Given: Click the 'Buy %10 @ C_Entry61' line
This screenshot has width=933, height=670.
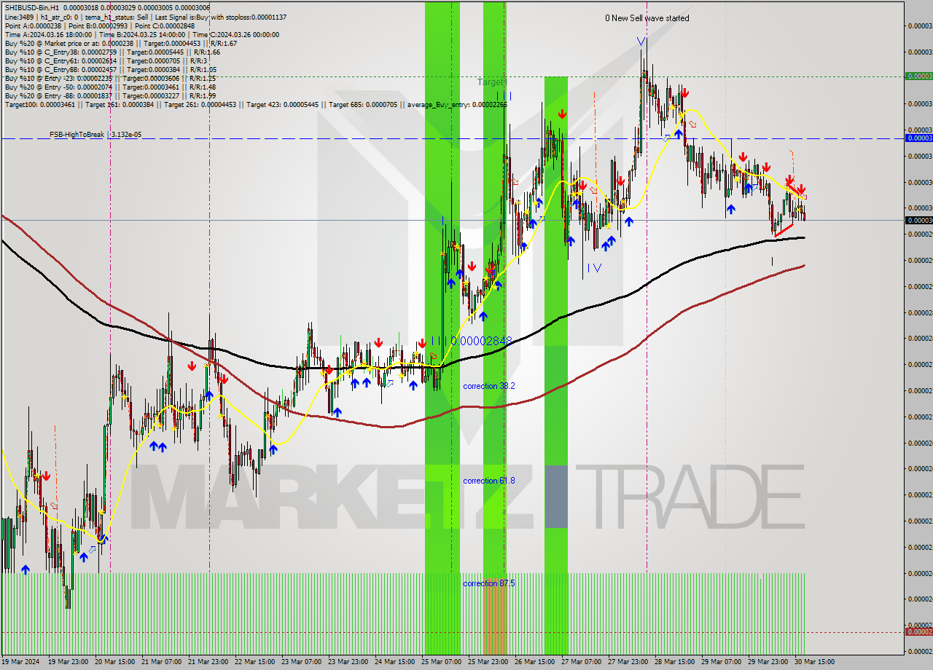Looking at the screenshot, I should tap(106, 60).
